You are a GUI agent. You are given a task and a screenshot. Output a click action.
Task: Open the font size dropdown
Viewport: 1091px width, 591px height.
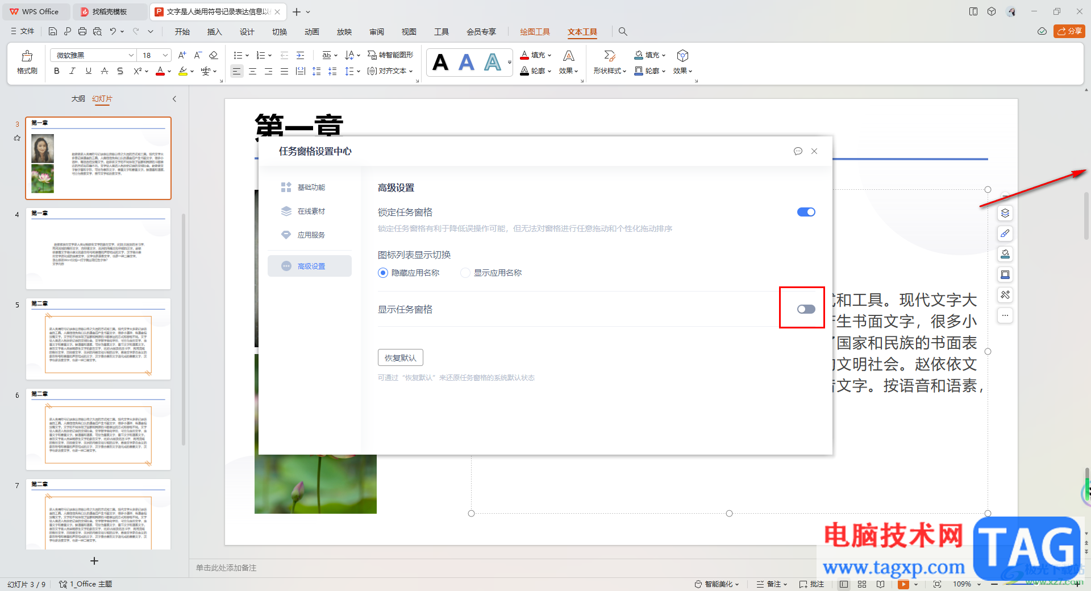point(165,55)
